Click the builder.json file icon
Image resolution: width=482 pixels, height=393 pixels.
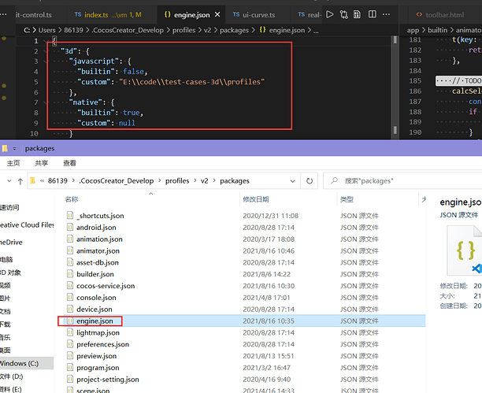(x=70, y=274)
